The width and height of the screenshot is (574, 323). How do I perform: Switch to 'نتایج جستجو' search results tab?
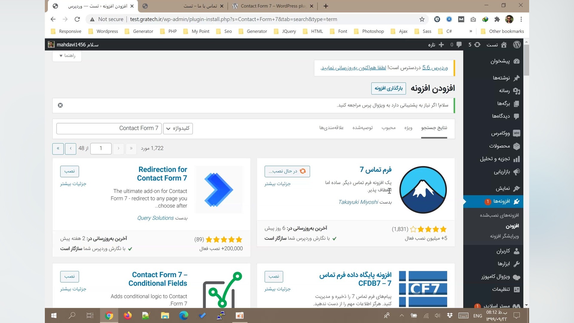pyautogui.click(x=434, y=128)
